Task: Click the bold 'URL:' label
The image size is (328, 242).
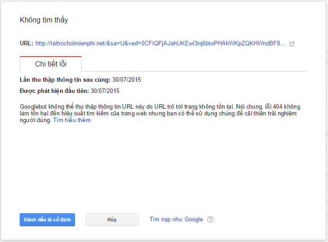Action: pyautogui.click(x=26, y=44)
